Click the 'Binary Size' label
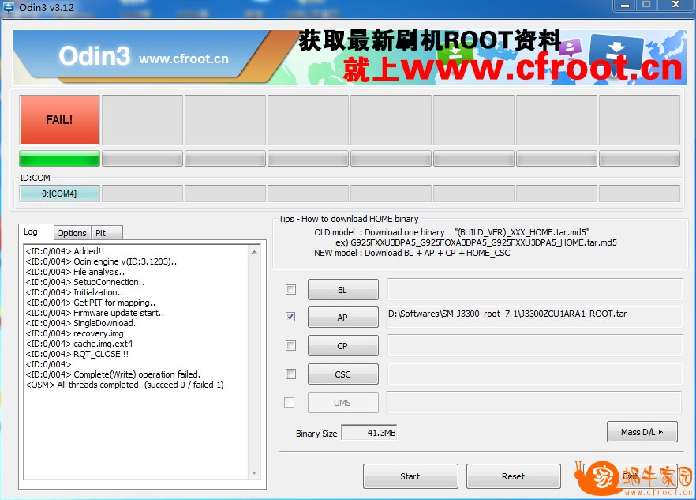Image resolution: width=696 pixels, height=500 pixels. pos(316,434)
